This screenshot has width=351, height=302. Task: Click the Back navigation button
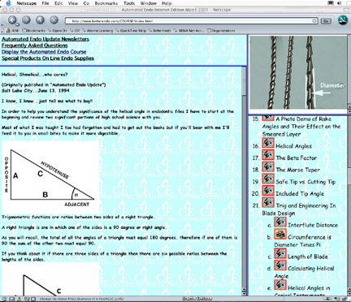pos(12,20)
